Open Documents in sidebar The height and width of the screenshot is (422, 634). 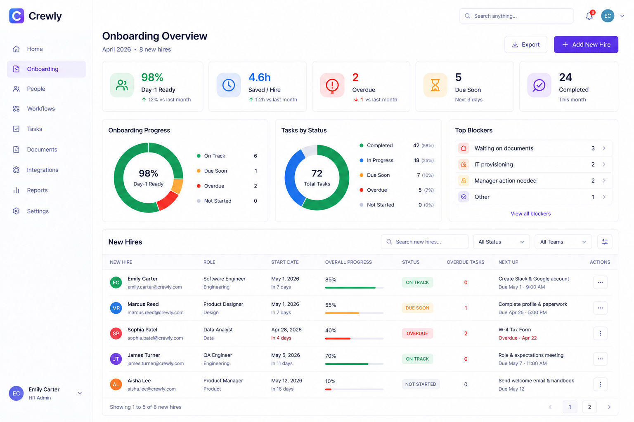coord(46,150)
